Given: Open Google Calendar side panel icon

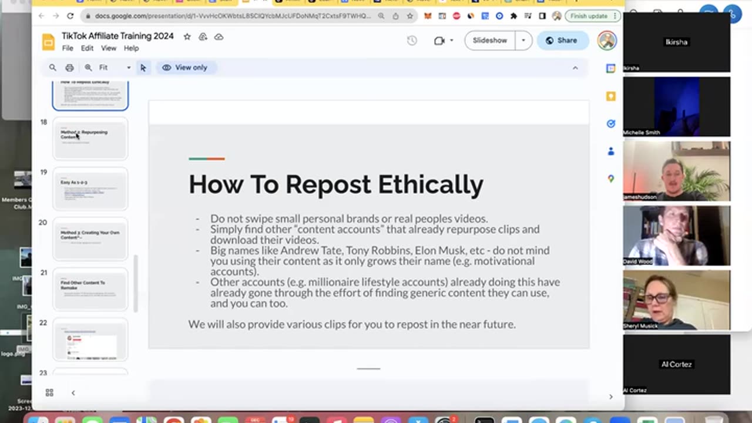Looking at the screenshot, I should point(611,68).
